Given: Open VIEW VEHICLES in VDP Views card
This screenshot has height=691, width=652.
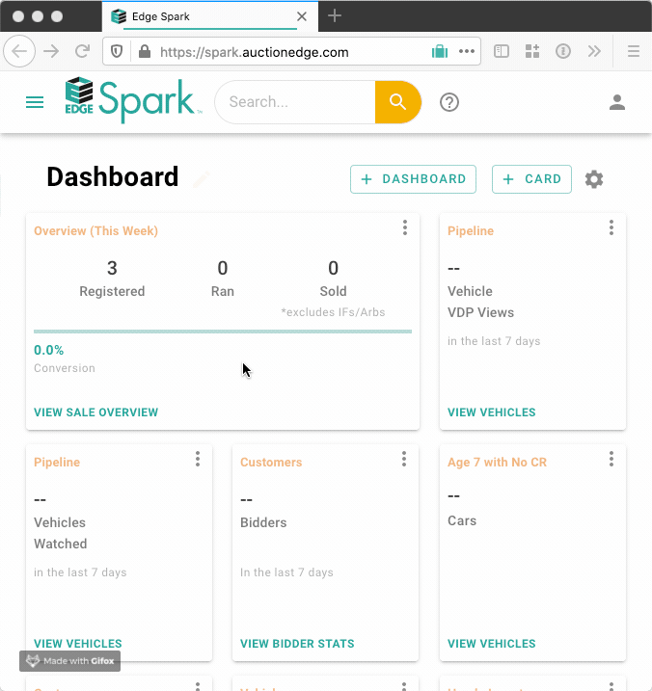Looking at the screenshot, I should click(492, 412).
